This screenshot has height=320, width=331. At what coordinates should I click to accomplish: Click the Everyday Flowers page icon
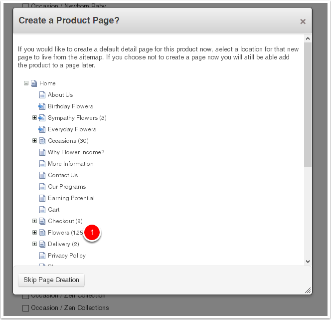click(x=42, y=129)
